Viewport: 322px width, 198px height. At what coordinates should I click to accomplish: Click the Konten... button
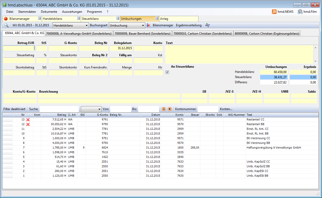[x=226, y=109]
